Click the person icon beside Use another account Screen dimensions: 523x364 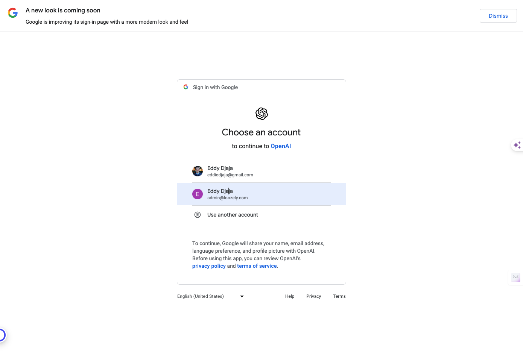[x=198, y=215]
